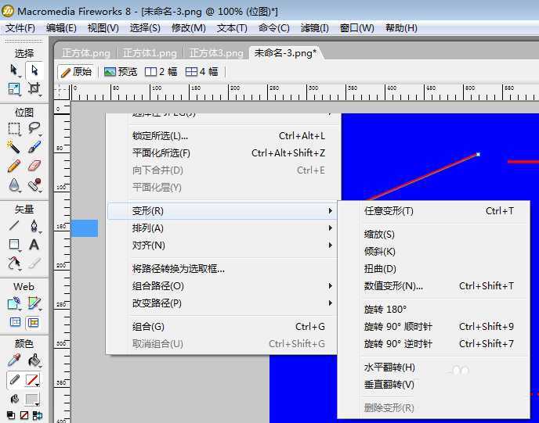Click the stroke color pencil icon
The width and height of the screenshot is (539, 423).
pyautogui.click(x=14, y=380)
